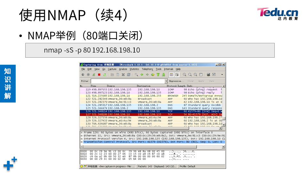The width and height of the screenshot is (307, 173).
Task: Expand Internet Protocol Version 4 row
Action: click(x=82, y=139)
